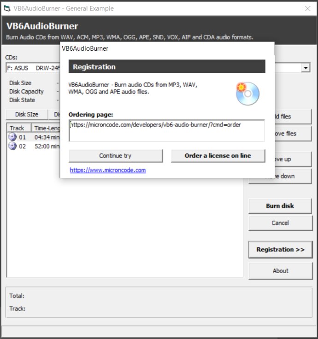
Task: Select the track 02 CD icon
Action: coord(12,146)
